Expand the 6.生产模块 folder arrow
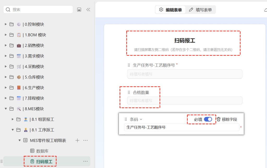 coord(6,88)
